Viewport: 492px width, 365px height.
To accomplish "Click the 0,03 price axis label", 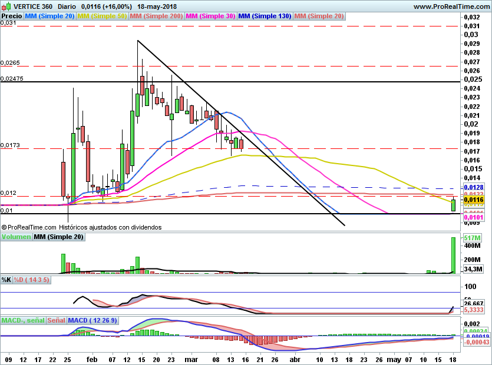I will pos(471,35).
